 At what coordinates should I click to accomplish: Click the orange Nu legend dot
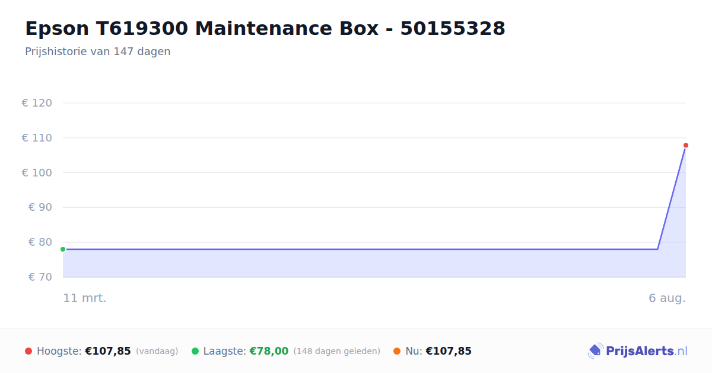coord(397,351)
